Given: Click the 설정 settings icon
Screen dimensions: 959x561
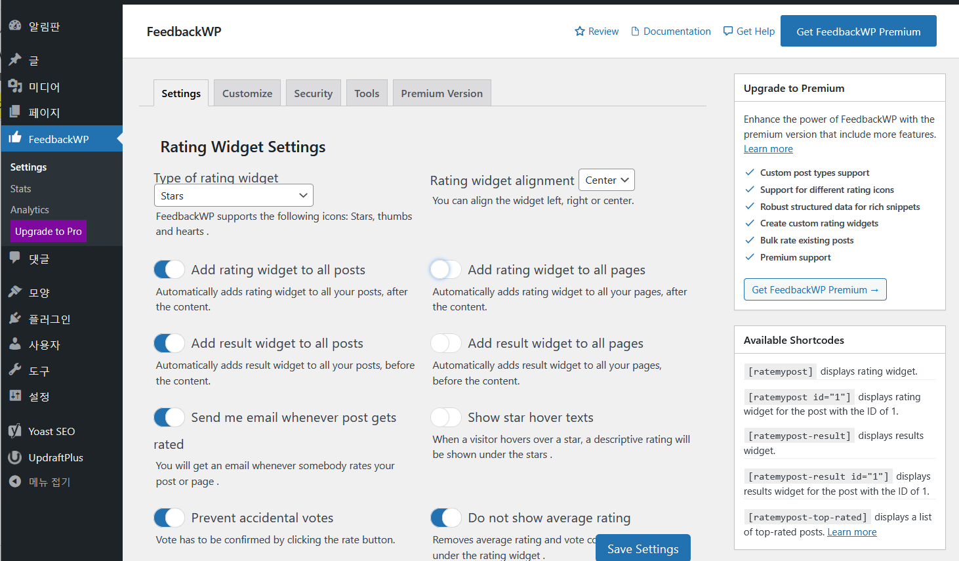Looking at the screenshot, I should (15, 396).
